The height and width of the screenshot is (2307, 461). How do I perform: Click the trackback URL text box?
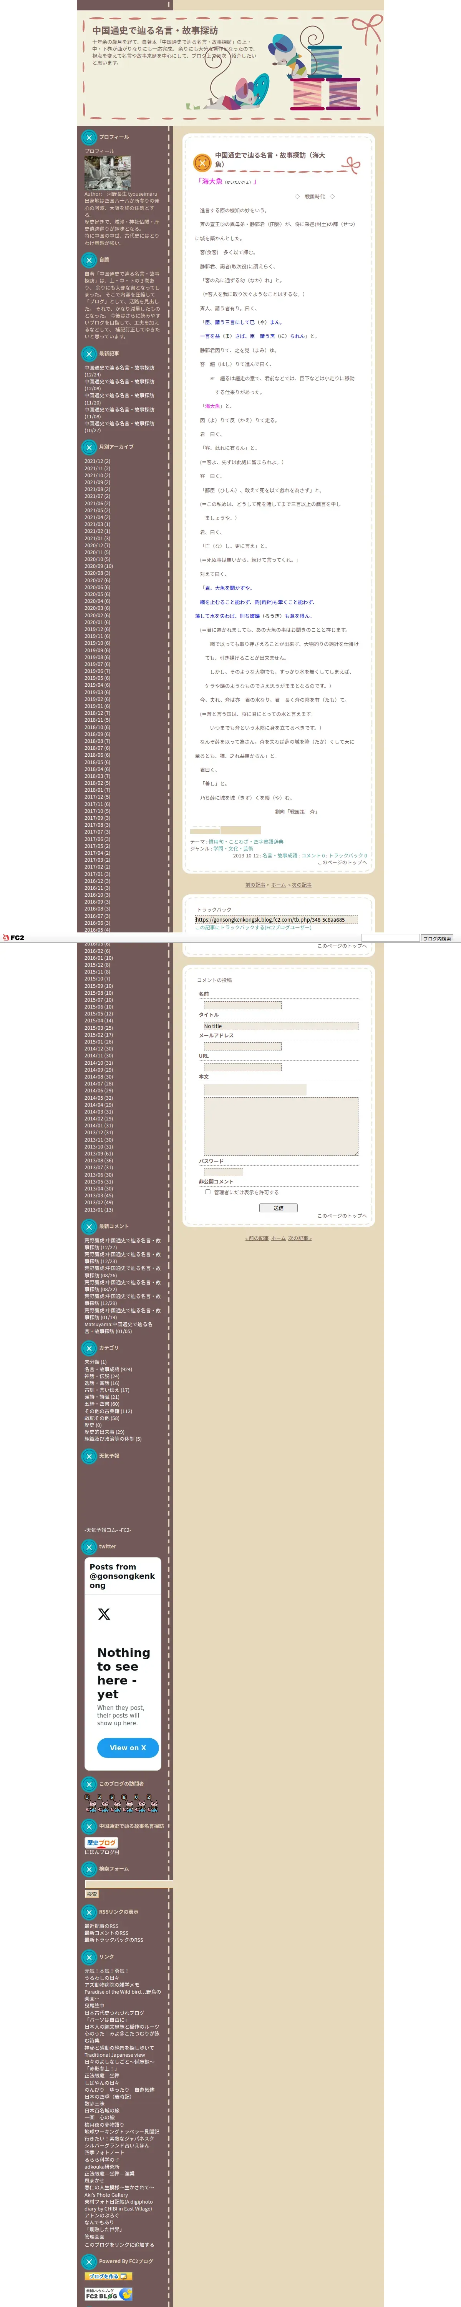276,919
